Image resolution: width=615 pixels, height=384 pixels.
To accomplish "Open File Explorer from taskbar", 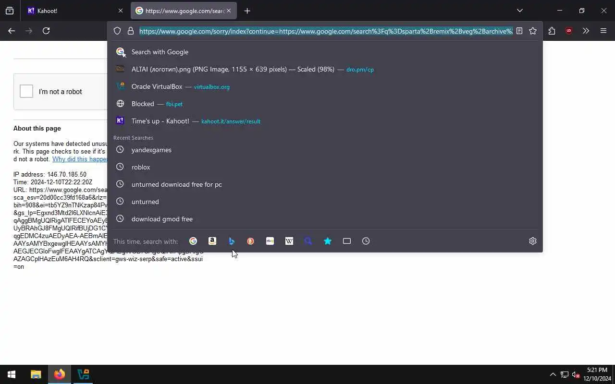I will click(36, 374).
